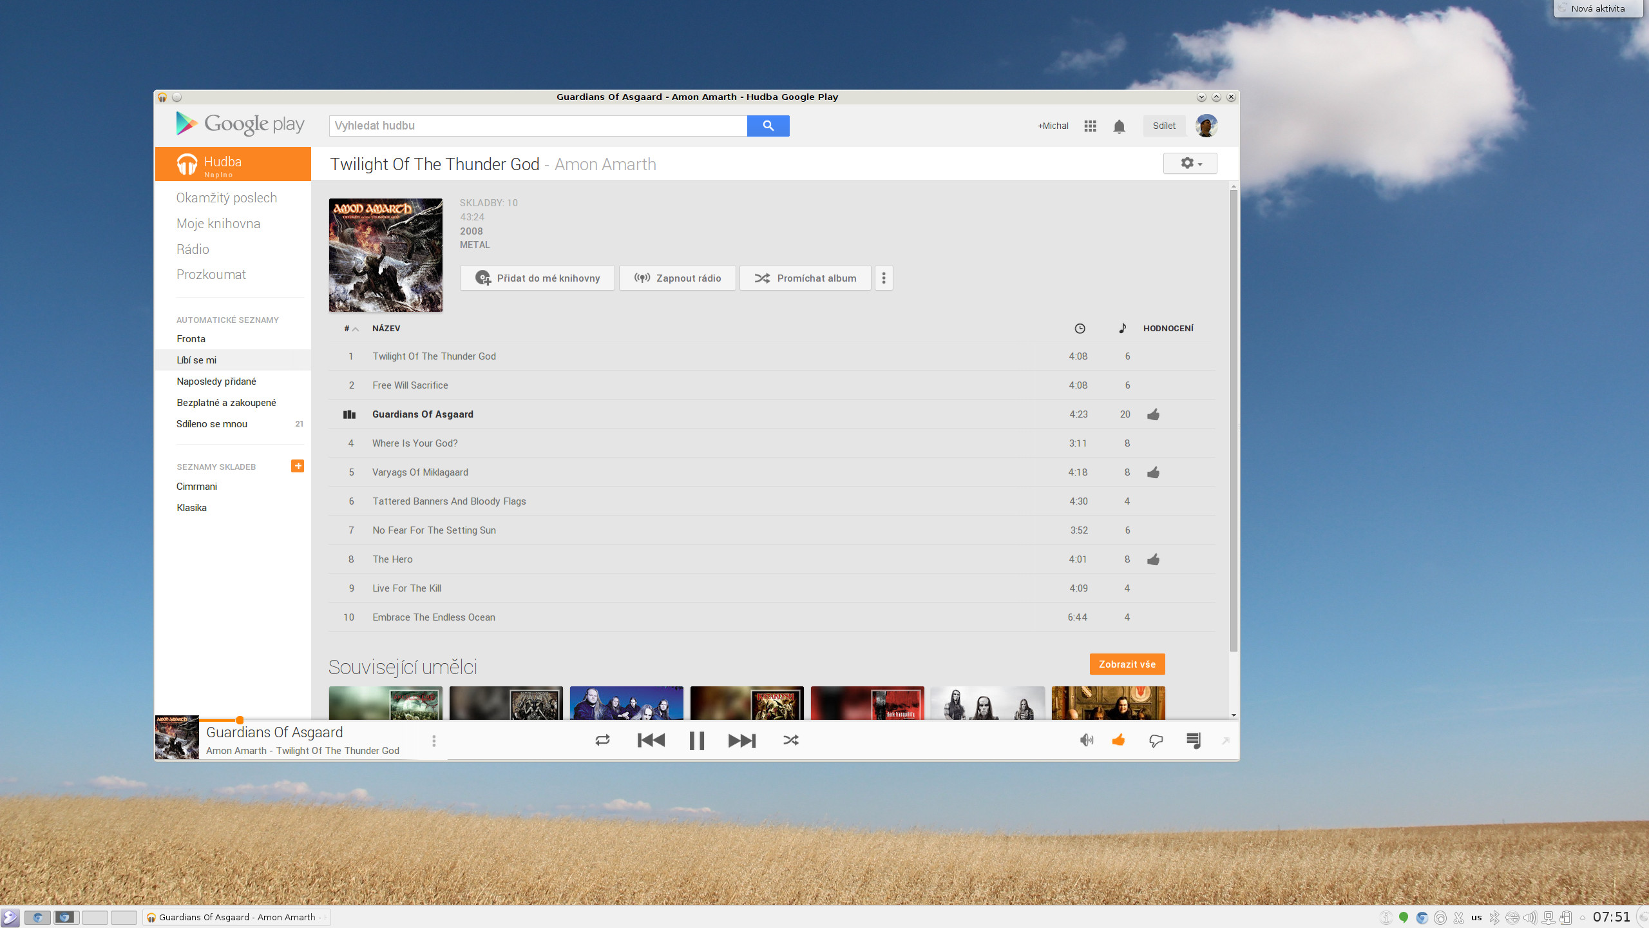Skip to previous track
This screenshot has width=1649, height=928.
tap(651, 740)
